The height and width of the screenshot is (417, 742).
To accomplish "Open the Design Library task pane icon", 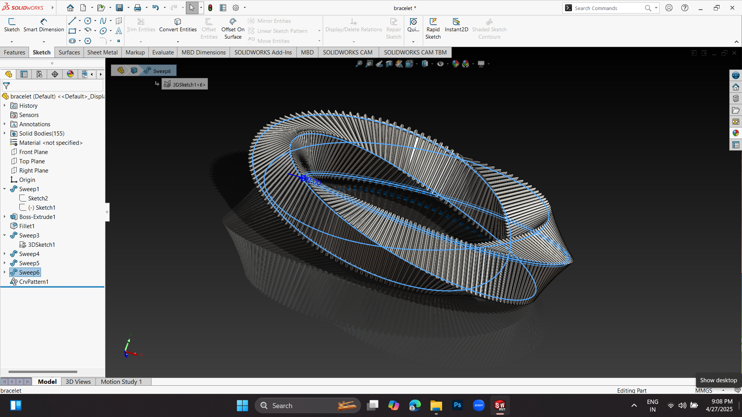I will (x=735, y=98).
